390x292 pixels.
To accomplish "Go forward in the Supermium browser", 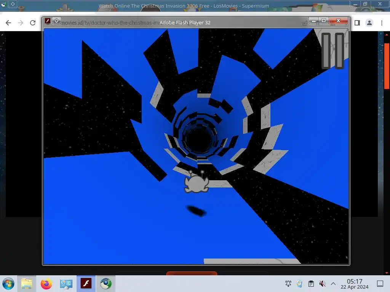I will 21,23.
